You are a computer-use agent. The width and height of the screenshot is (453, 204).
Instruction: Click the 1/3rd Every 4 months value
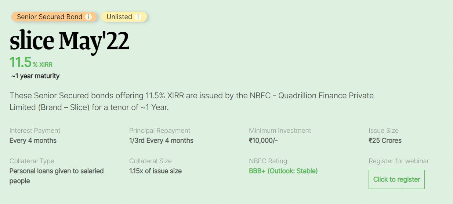tap(161, 141)
